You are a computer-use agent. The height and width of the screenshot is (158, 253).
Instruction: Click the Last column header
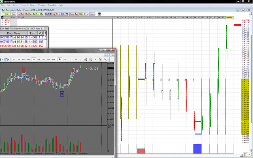[x=33, y=34]
